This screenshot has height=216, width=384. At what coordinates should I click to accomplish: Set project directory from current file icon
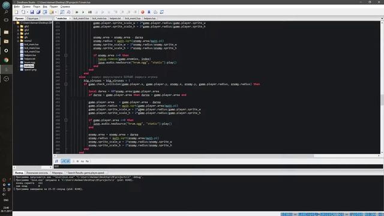click(45, 12)
